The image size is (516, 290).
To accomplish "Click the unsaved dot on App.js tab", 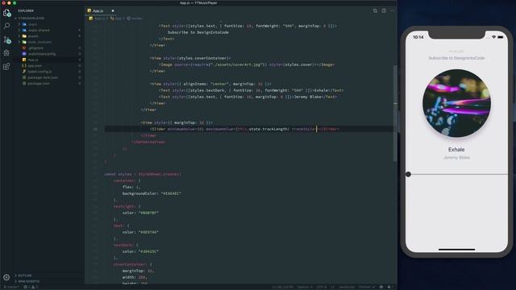I will pos(113,10).
